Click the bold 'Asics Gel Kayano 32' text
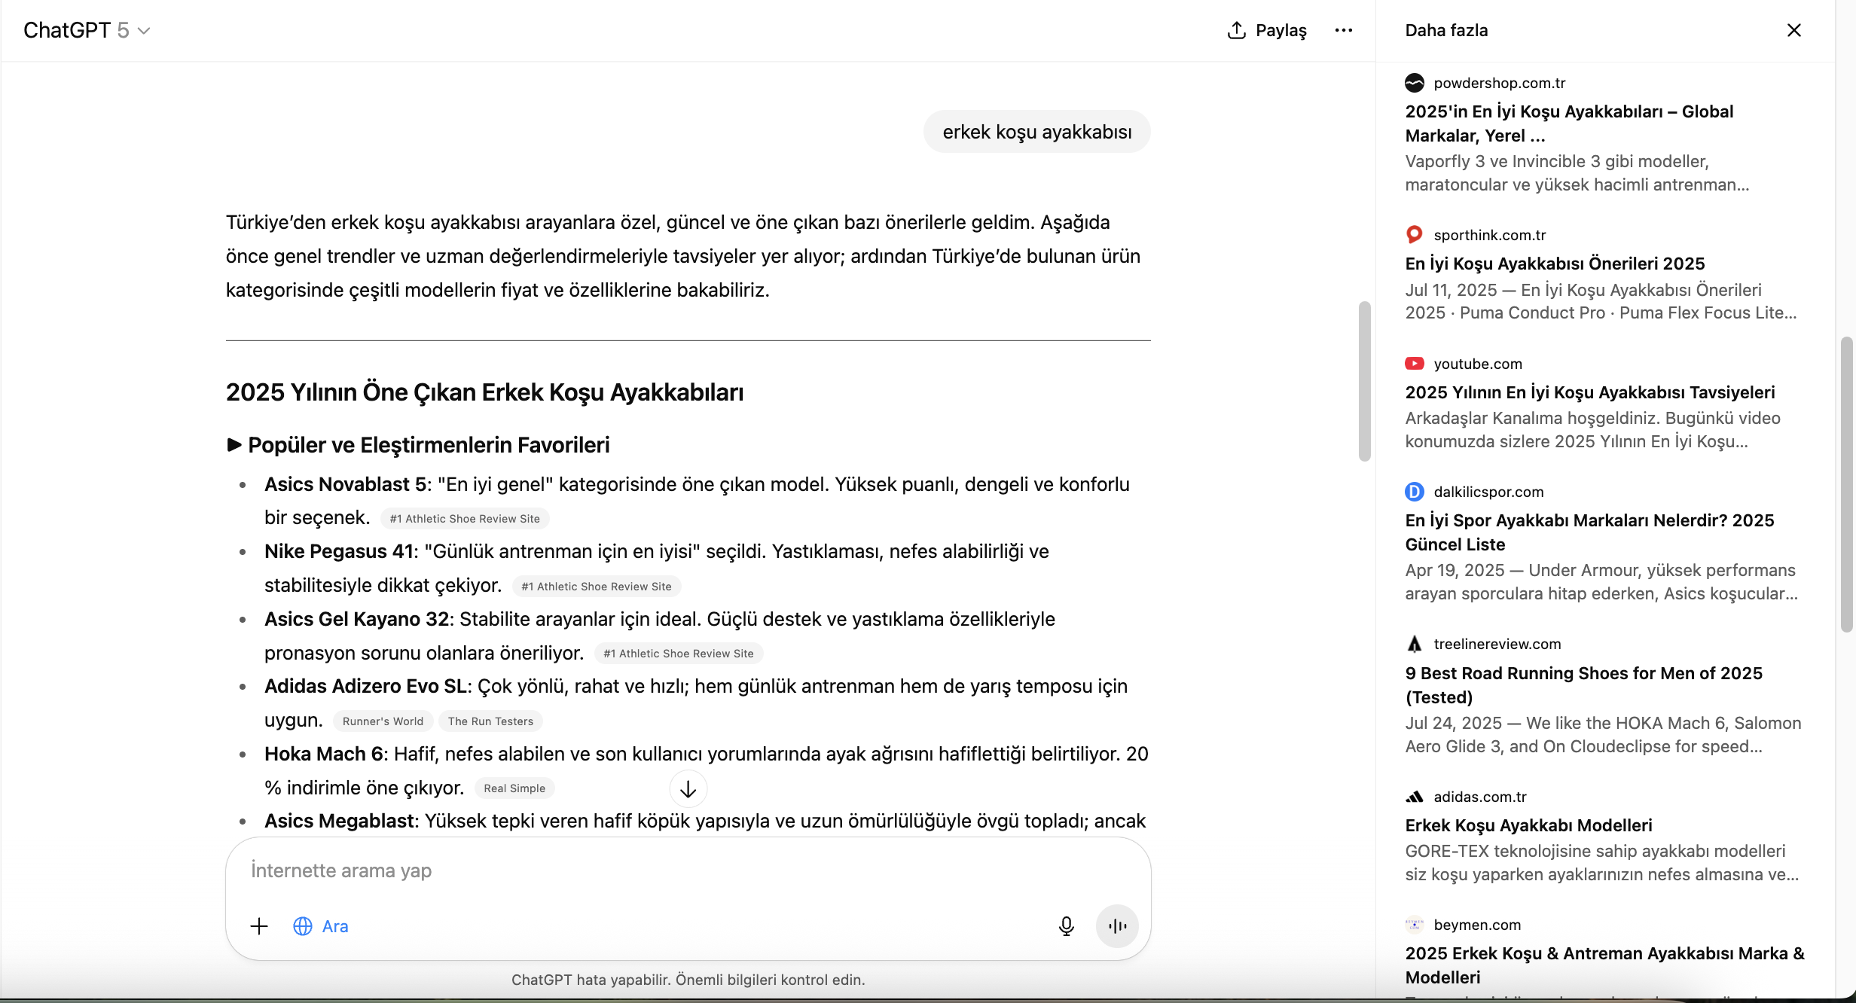The height and width of the screenshot is (1003, 1856). click(x=357, y=619)
